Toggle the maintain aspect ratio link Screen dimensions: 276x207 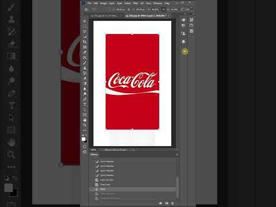coord(163,9)
